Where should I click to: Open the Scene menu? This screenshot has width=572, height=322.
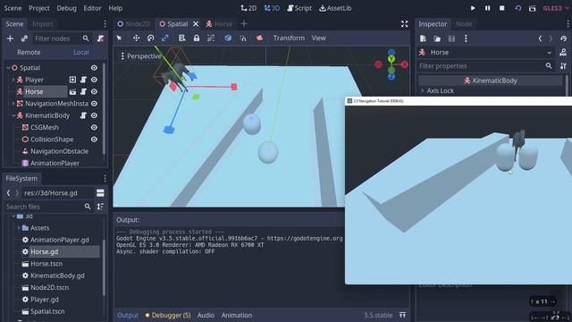[13, 8]
